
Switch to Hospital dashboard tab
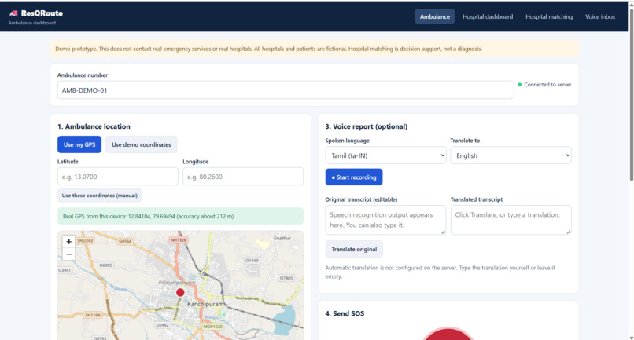(488, 16)
